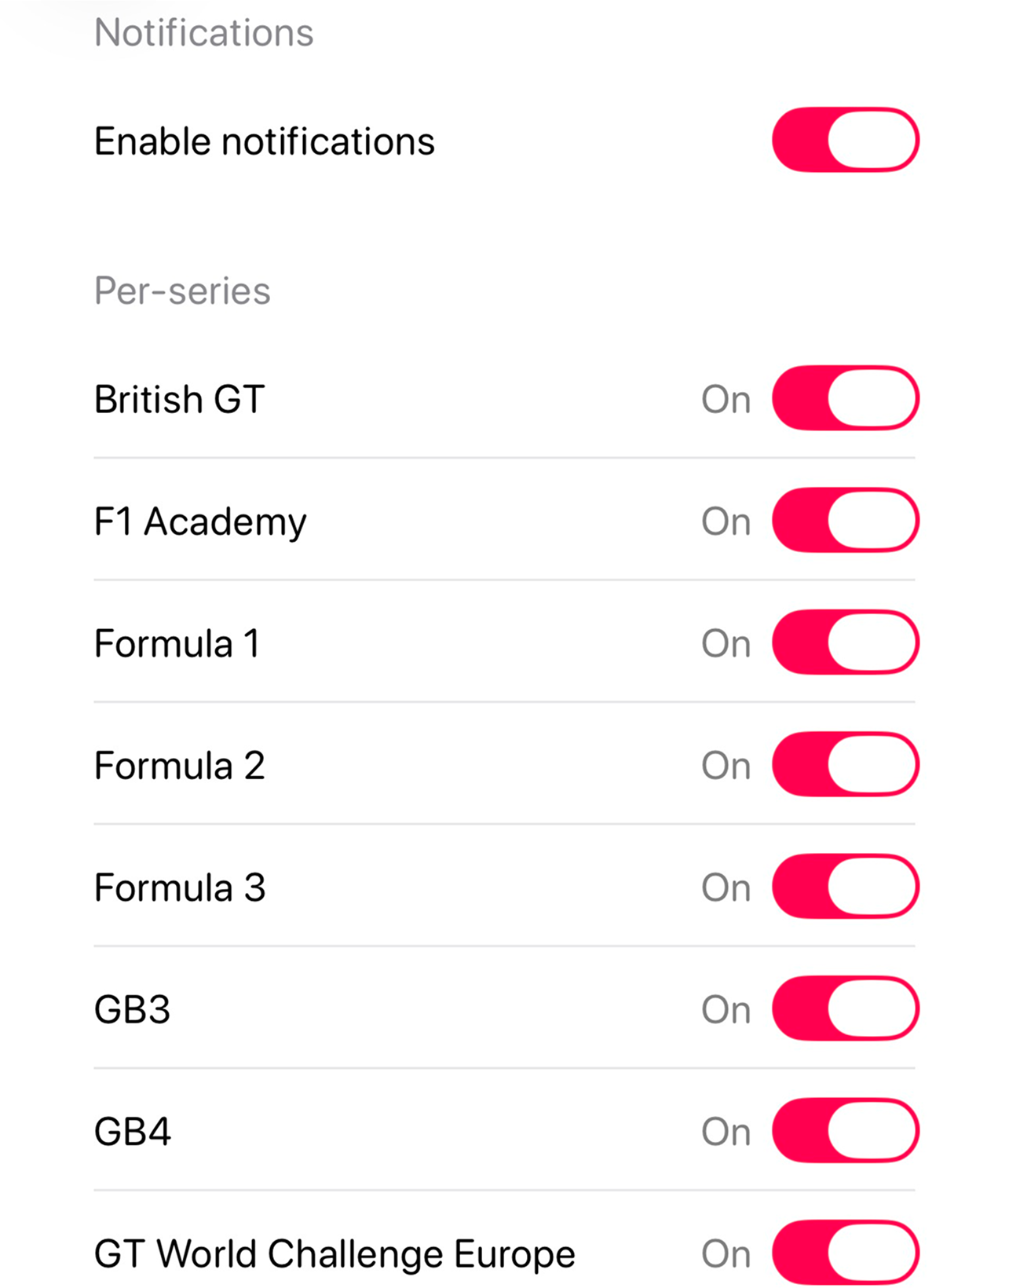Screen dimensions: 1009x1288
Task: Click the Per-series section heading
Action: tap(182, 291)
